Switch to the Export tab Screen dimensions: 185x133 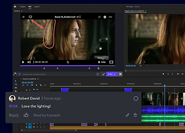[37, 7]
